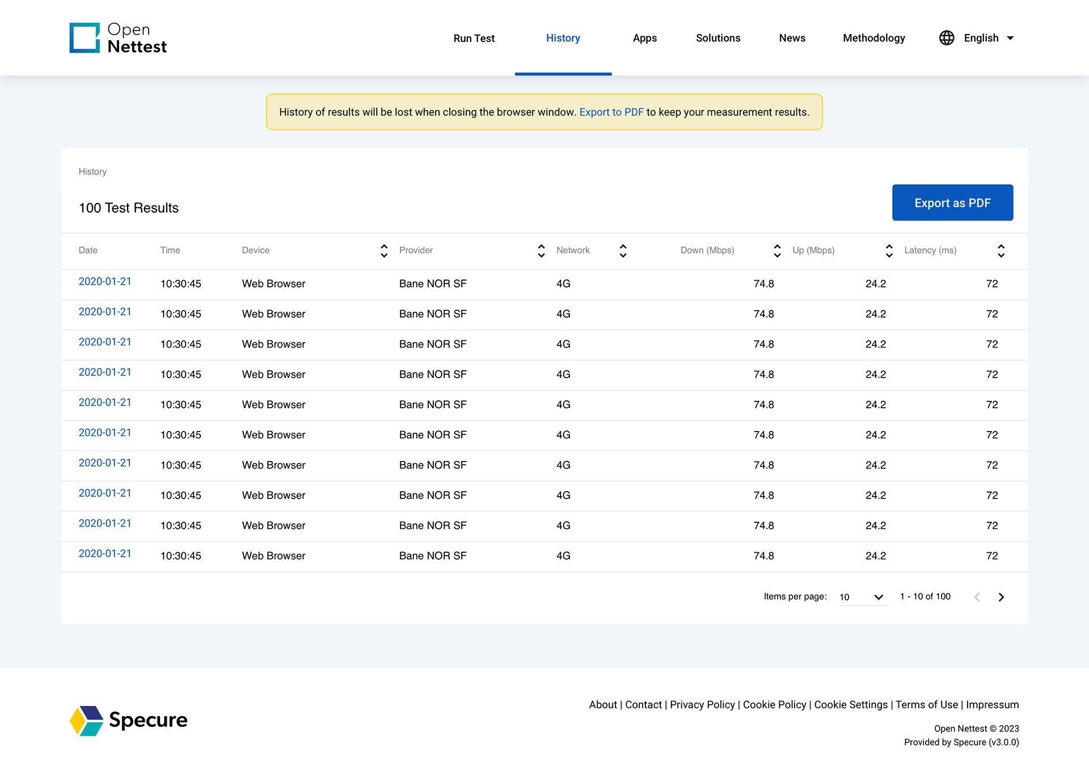
Task: Sort table by Device column arrows
Action: 384,251
